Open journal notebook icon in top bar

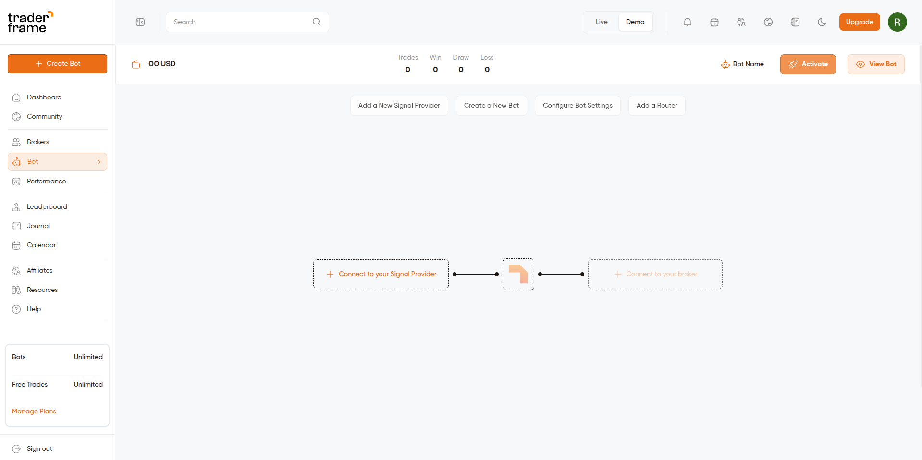(795, 22)
